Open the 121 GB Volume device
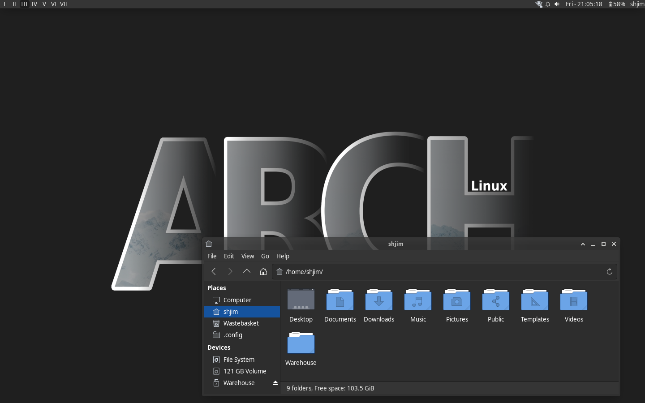645x403 pixels. tap(242, 371)
